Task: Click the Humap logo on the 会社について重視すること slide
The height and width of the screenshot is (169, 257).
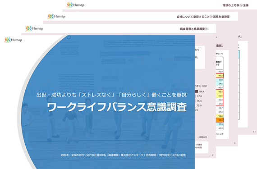Action: (56, 16)
